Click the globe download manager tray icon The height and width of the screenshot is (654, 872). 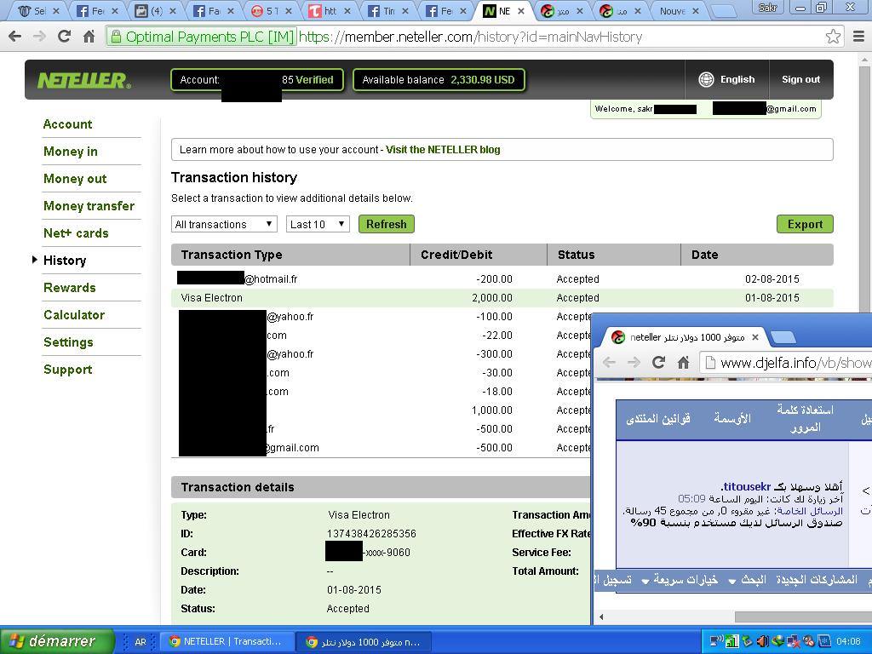(777, 641)
